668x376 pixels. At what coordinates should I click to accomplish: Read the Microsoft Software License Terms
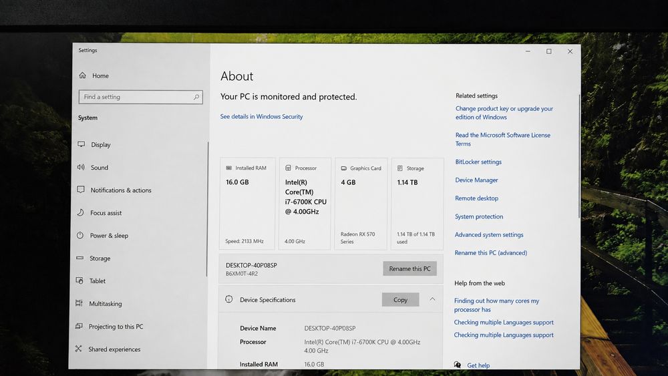pos(503,139)
